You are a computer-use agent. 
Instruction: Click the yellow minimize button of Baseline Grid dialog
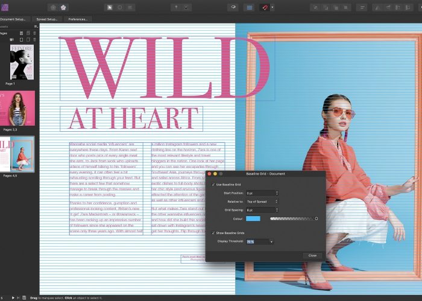[x=215, y=174]
